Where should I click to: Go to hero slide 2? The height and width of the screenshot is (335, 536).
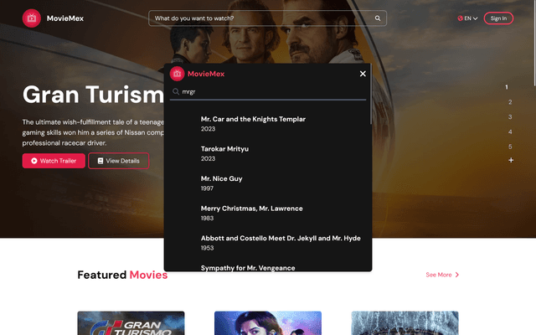point(510,102)
